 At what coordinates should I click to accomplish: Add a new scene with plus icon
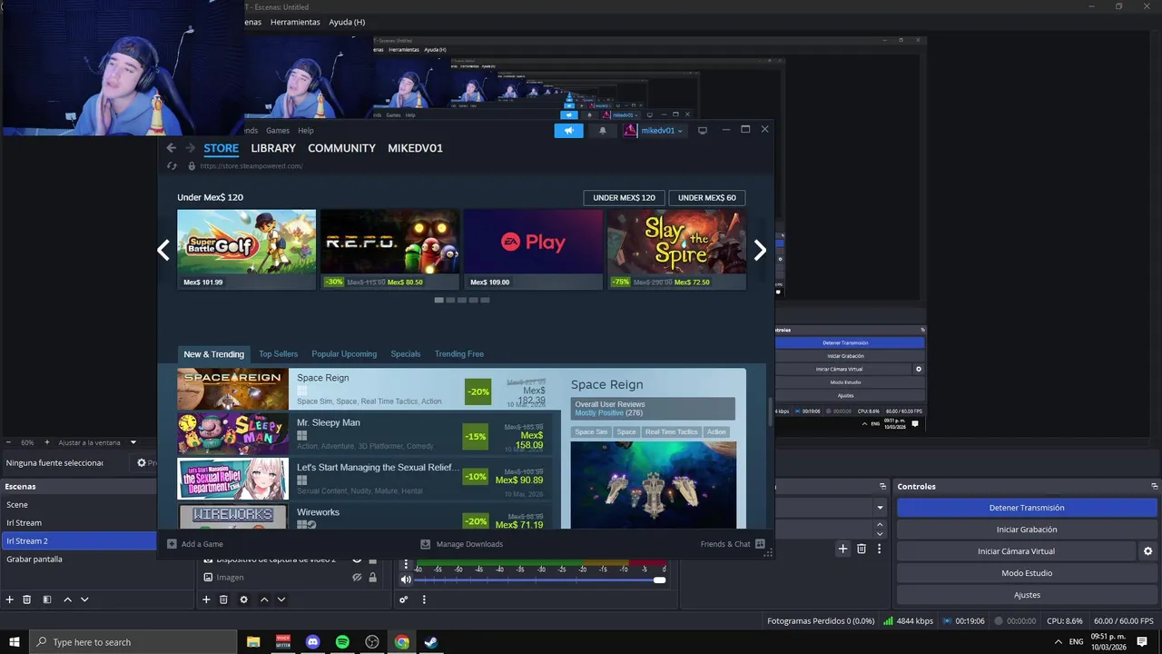click(10, 599)
